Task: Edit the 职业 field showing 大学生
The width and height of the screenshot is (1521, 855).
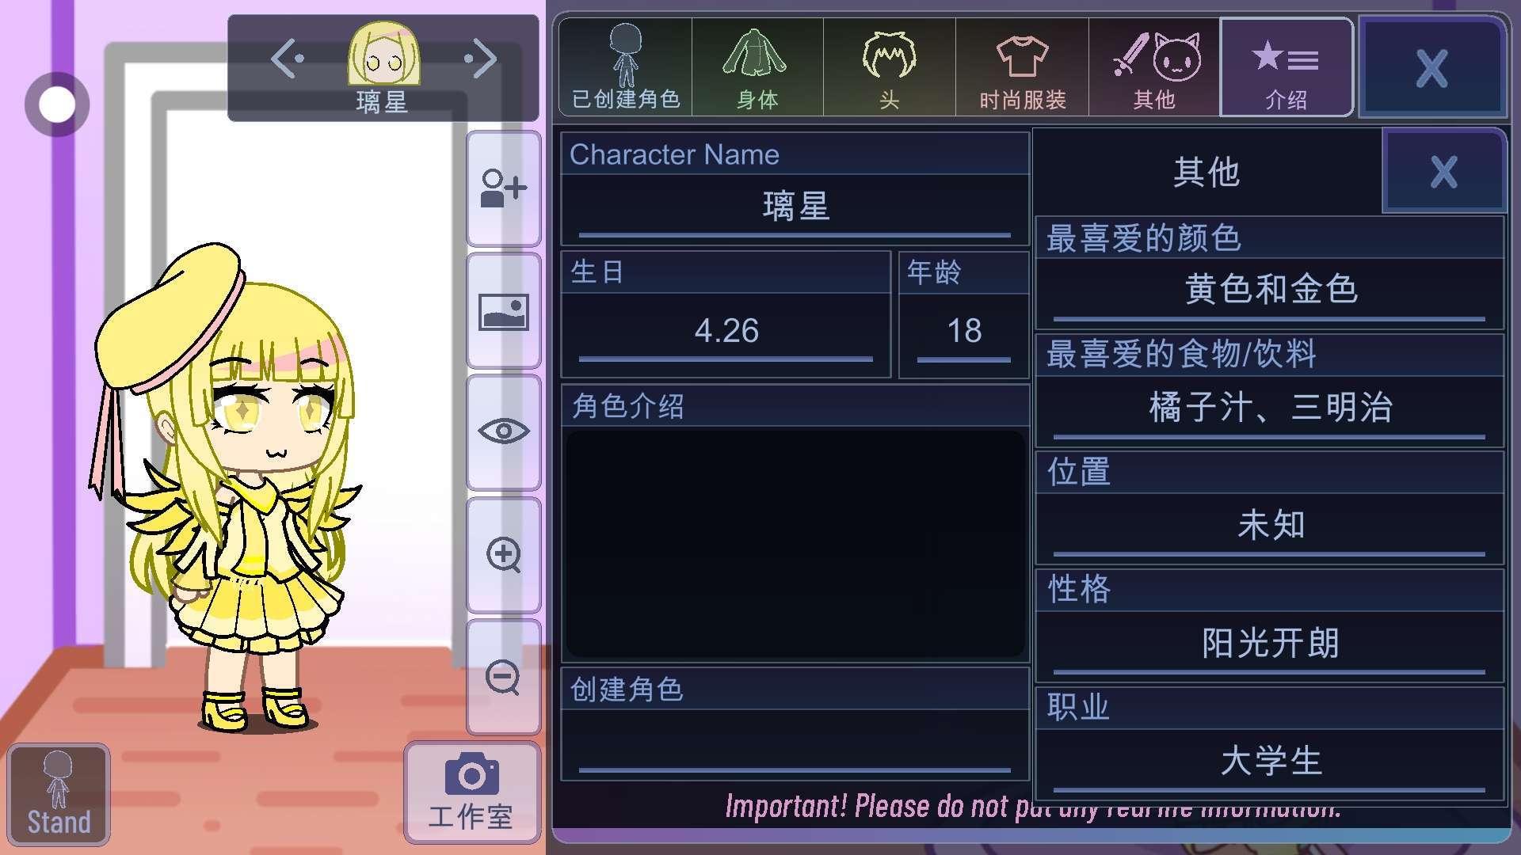Action: (1270, 762)
